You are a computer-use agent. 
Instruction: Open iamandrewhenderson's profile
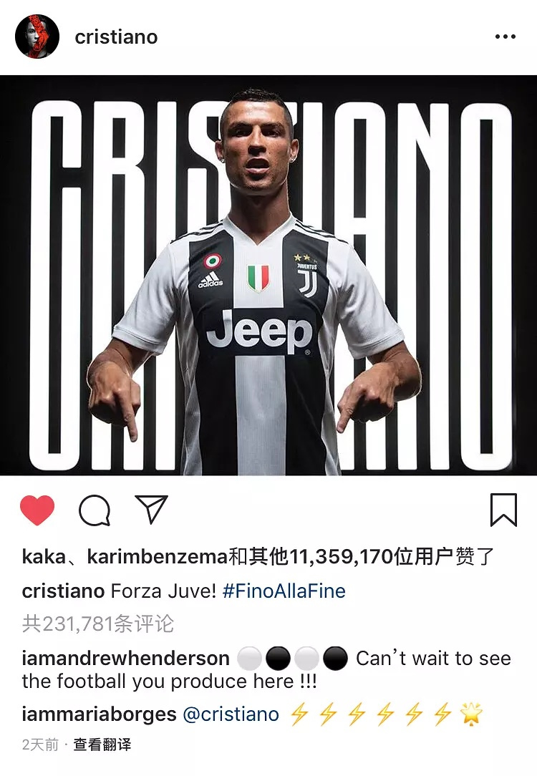pos(126,659)
